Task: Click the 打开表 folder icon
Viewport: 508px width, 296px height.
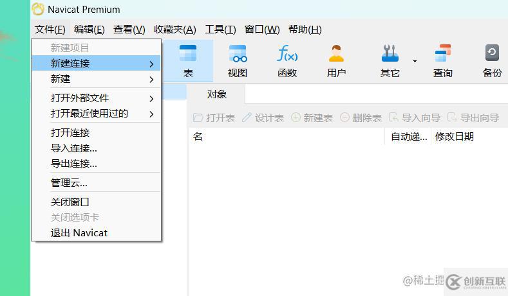Action: click(198, 118)
